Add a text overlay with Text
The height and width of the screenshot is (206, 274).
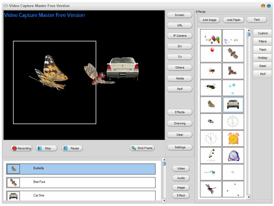point(257,20)
